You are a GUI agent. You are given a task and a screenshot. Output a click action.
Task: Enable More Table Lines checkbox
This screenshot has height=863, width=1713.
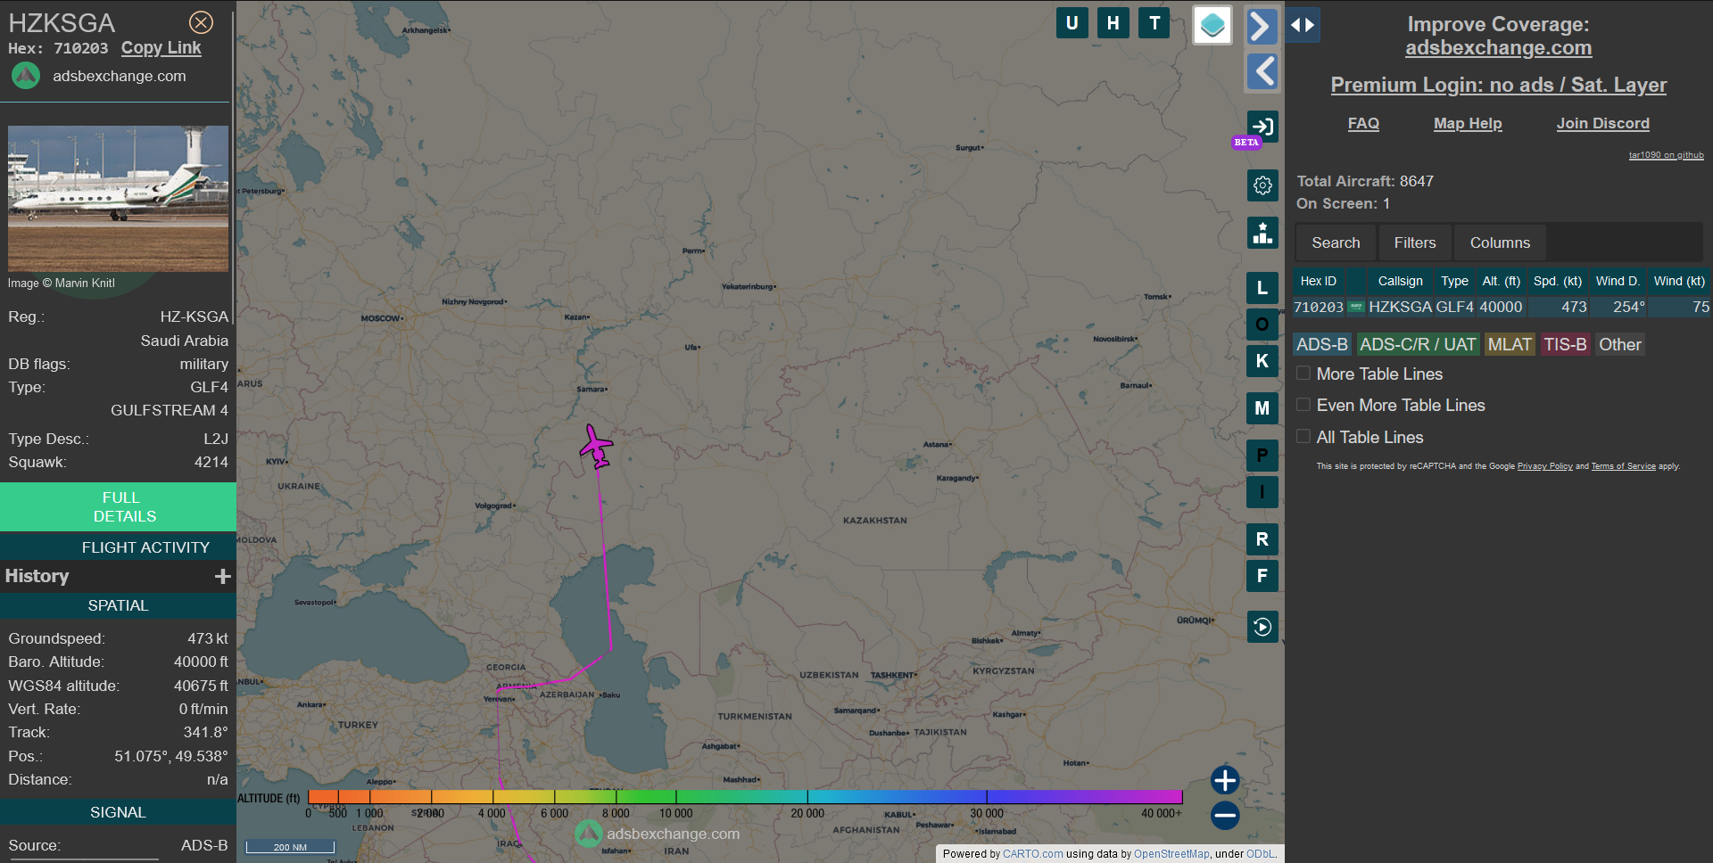pos(1303,374)
